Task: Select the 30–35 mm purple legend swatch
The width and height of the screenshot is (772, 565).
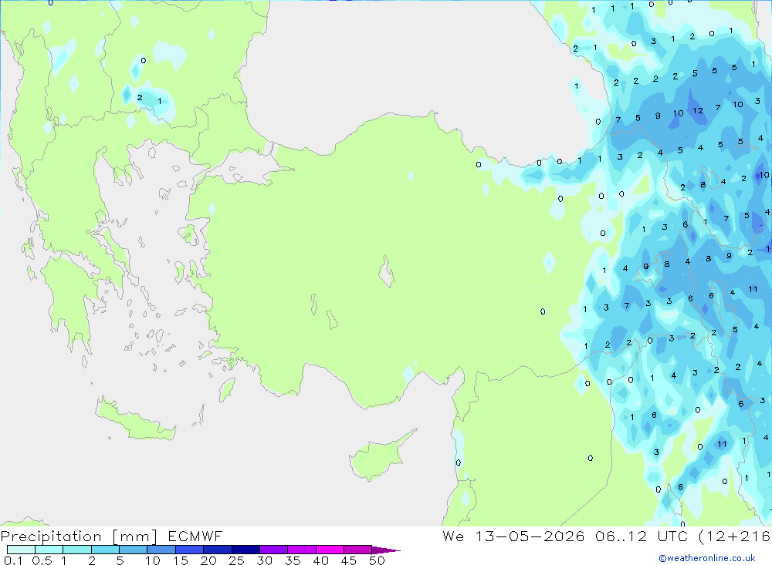Action: (274, 550)
